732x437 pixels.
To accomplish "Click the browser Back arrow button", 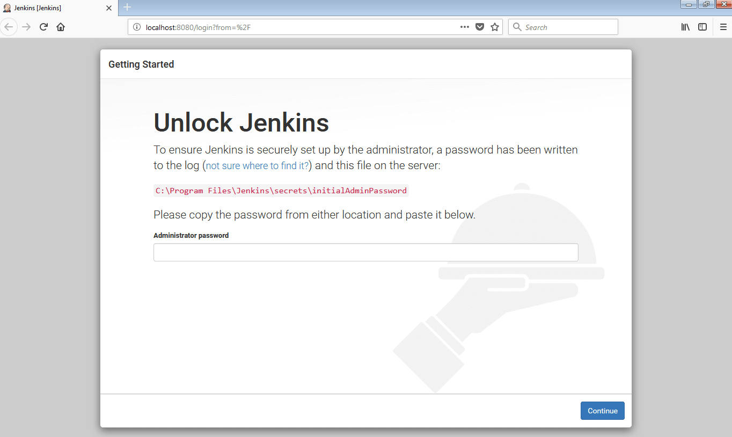I will pos(9,27).
